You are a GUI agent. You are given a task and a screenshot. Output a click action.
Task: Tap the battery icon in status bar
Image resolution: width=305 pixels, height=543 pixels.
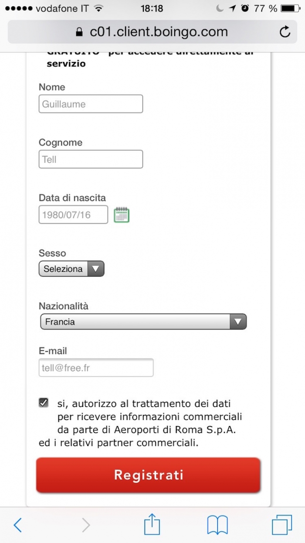tap(290, 8)
